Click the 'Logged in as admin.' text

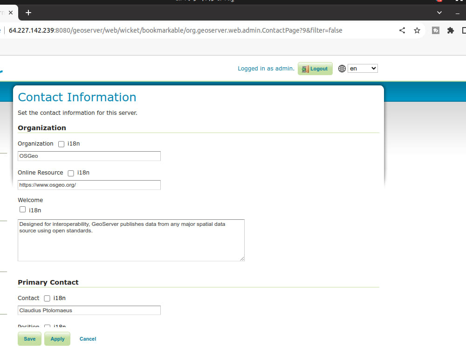[266, 69]
